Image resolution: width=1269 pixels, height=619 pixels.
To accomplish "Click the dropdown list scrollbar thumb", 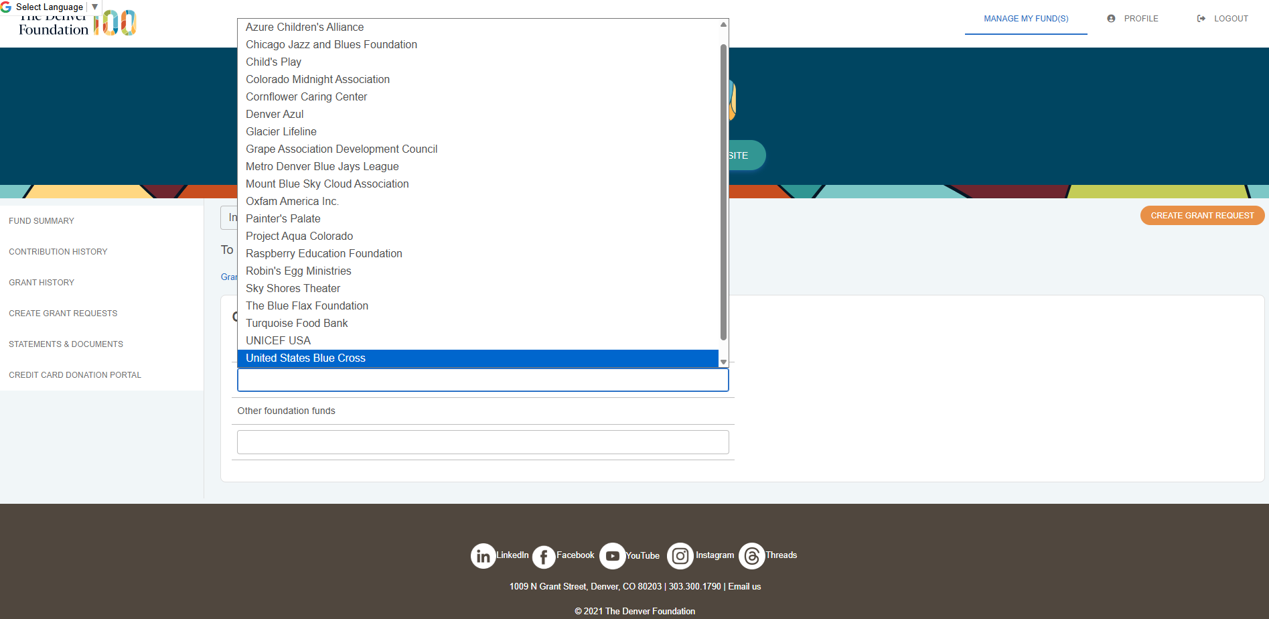I will [x=723, y=192].
